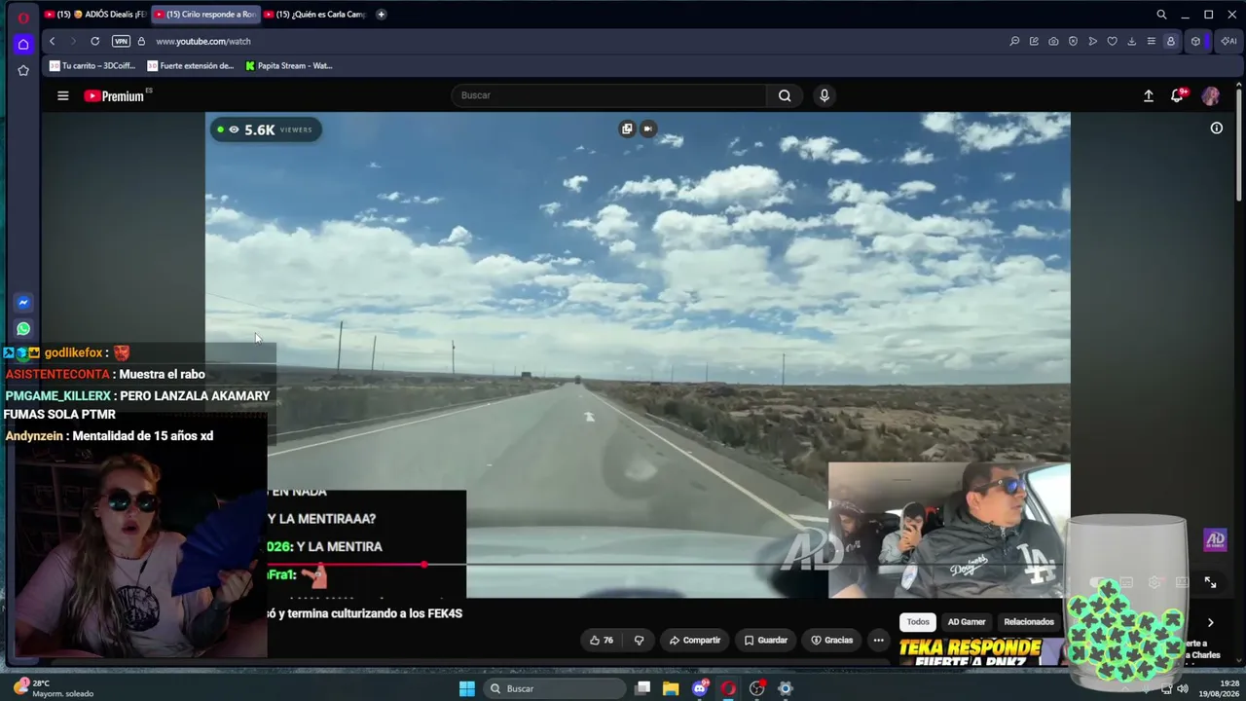Viewport: 1246px width, 701px height.
Task: Open TEKA RESPONDE recommended video thumbnail
Action: [981, 651]
